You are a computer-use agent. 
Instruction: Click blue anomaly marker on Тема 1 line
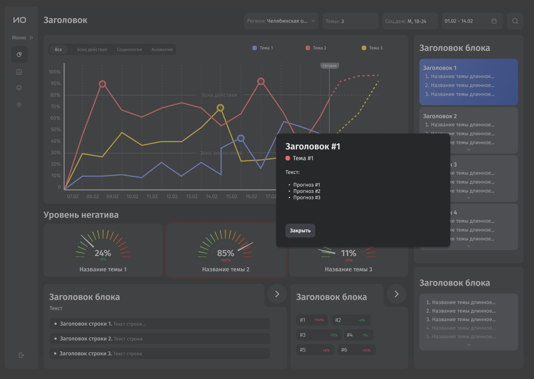241,138
